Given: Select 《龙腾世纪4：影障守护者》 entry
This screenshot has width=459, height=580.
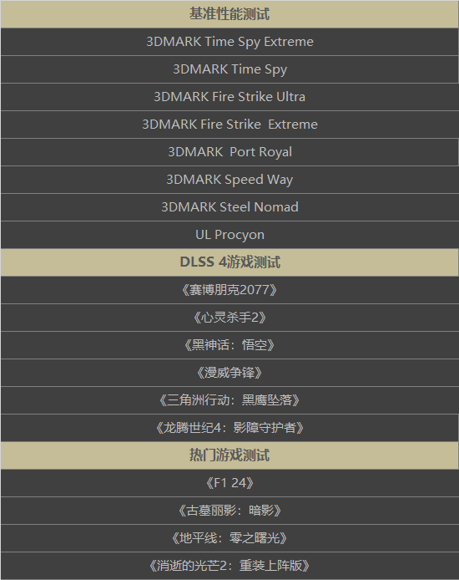Looking at the screenshot, I should [229, 428].
